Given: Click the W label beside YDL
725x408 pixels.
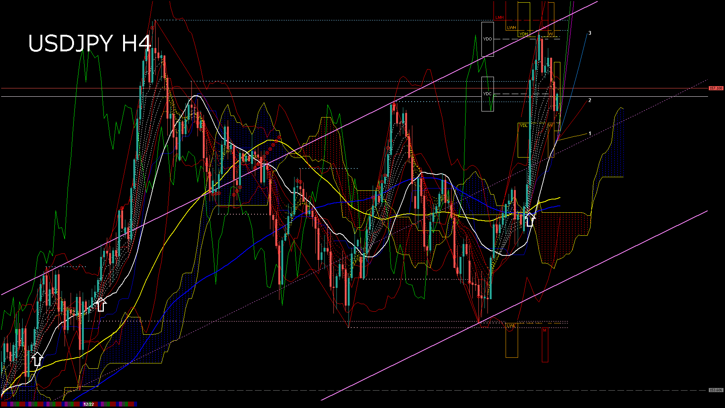Looking at the screenshot, I should pos(551,125).
